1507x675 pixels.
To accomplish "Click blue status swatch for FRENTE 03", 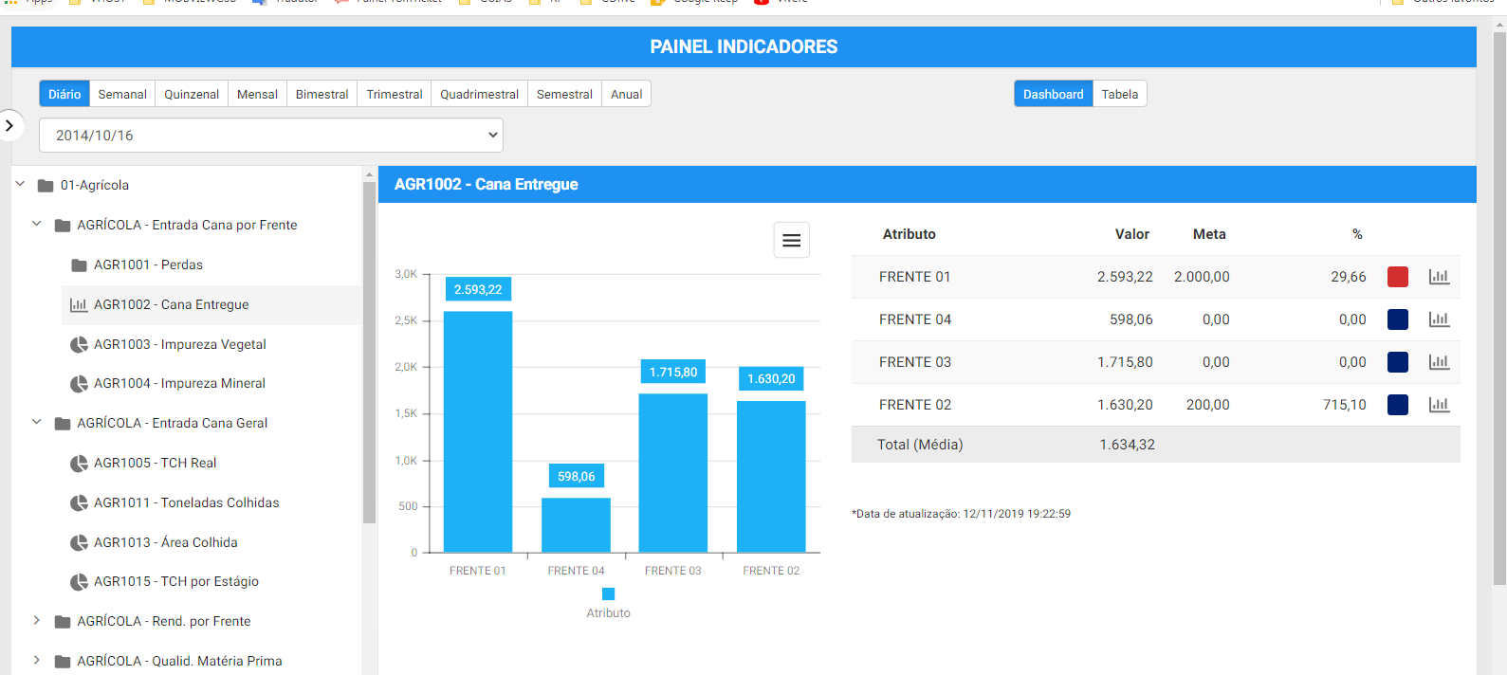I will coord(1398,362).
